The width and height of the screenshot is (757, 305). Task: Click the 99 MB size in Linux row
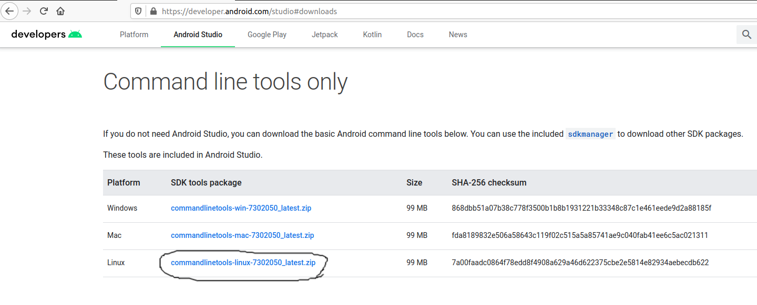tap(417, 263)
